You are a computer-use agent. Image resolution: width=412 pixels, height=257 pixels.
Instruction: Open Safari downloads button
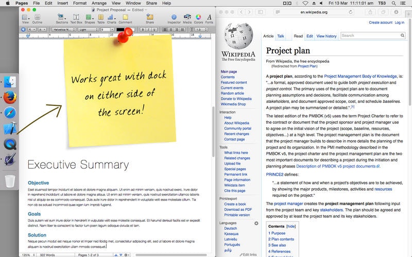[396, 12]
